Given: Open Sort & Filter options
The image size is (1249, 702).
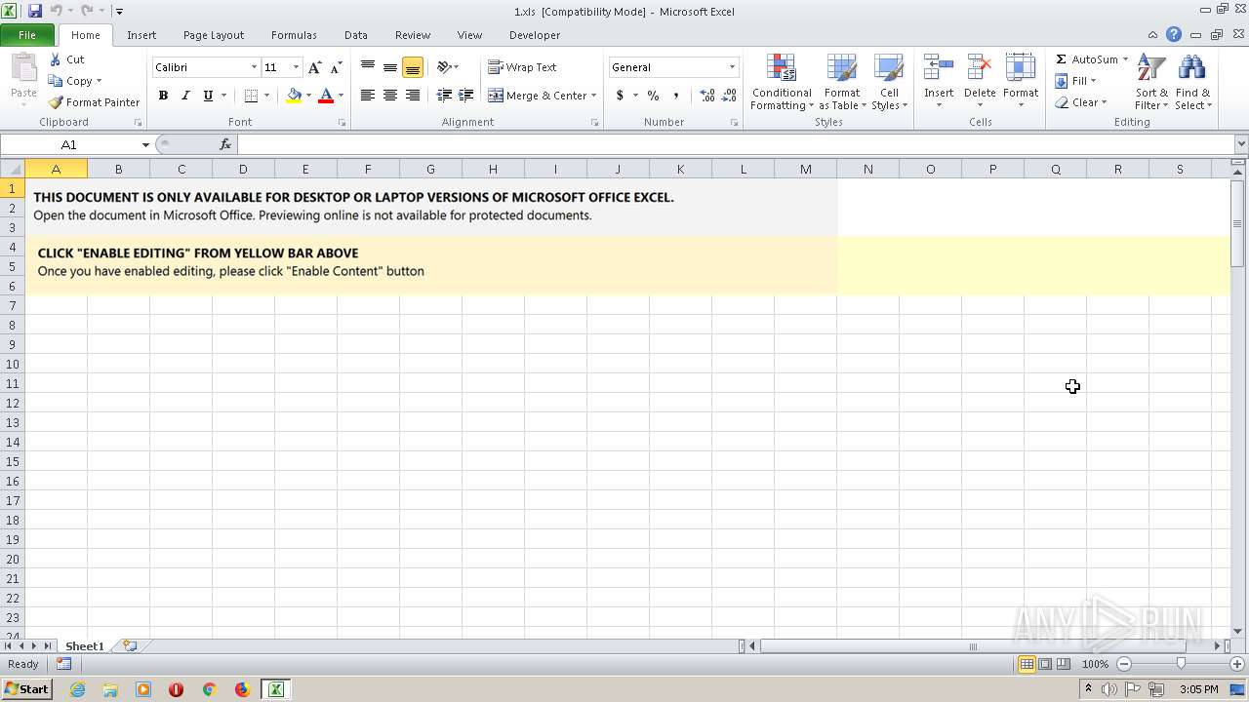Looking at the screenshot, I should tap(1151, 82).
